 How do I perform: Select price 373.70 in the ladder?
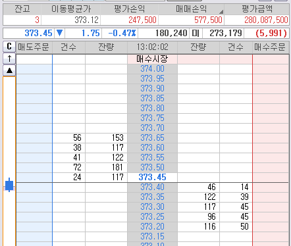pyautogui.click(x=152, y=128)
